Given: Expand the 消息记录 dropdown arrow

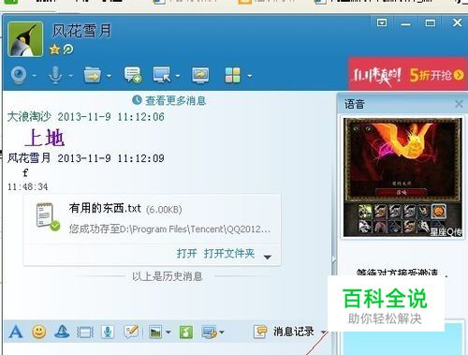Looking at the screenshot, I should coord(324,332).
